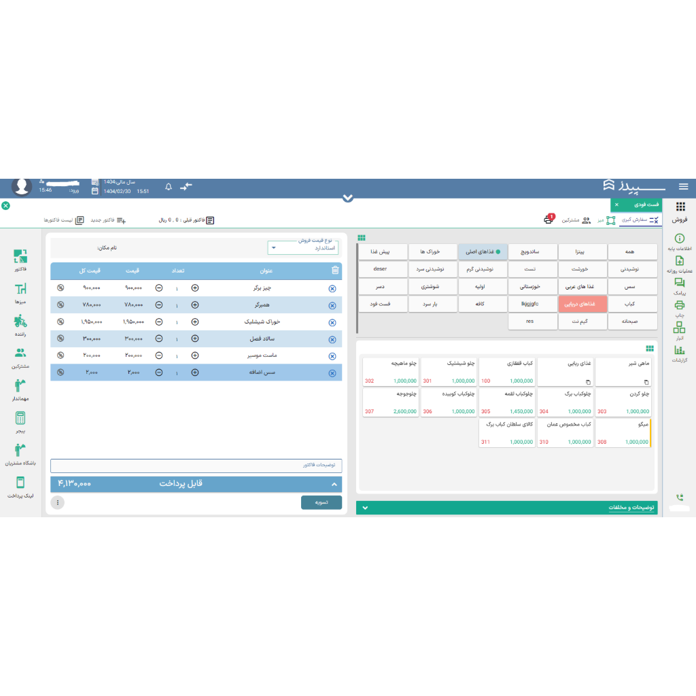Open the hamburger main menu

pyautogui.click(x=683, y=186)
